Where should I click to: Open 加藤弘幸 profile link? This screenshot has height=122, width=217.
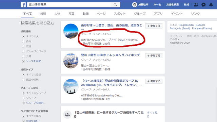143,4
